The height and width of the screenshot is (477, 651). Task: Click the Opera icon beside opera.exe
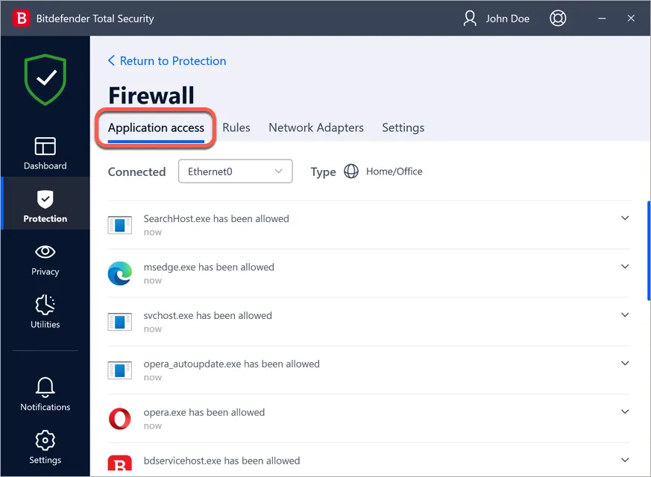click(120, 418)
